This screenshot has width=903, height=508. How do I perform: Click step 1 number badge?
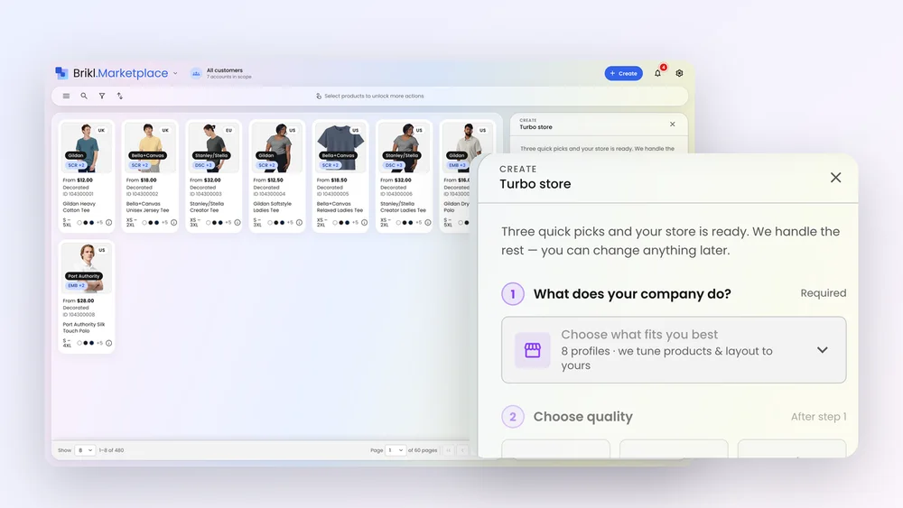coord(513,294)
